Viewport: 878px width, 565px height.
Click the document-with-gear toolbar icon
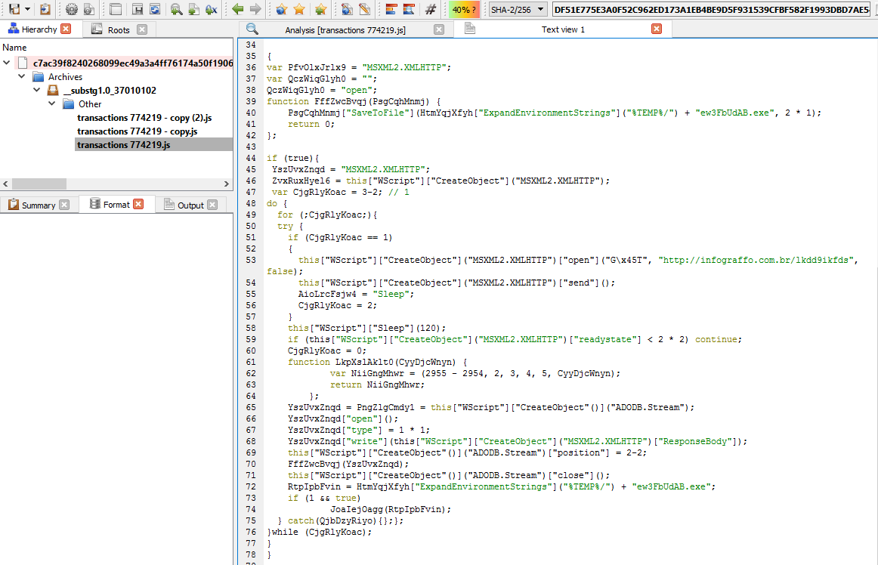(x=89, y=9)
